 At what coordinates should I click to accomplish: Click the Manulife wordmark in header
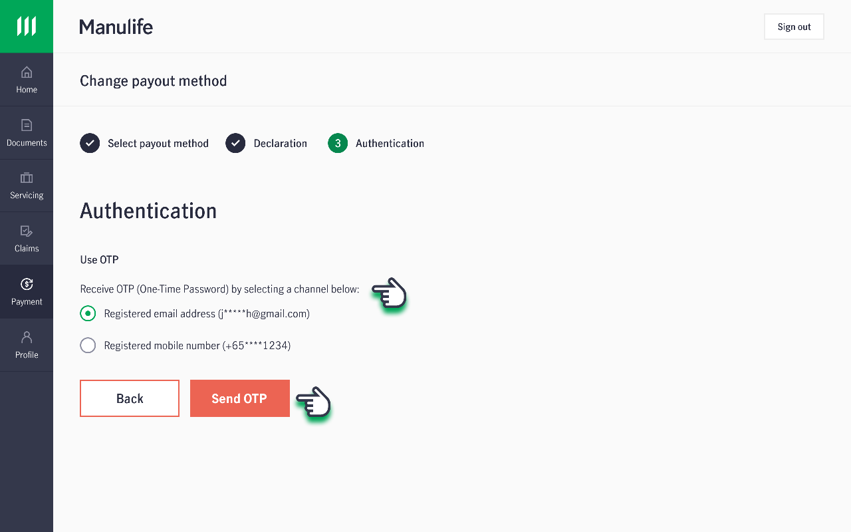coord(116,27)
